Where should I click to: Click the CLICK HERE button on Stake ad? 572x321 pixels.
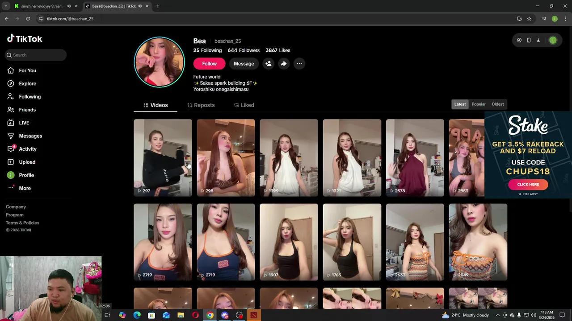[x=528, y=185]
